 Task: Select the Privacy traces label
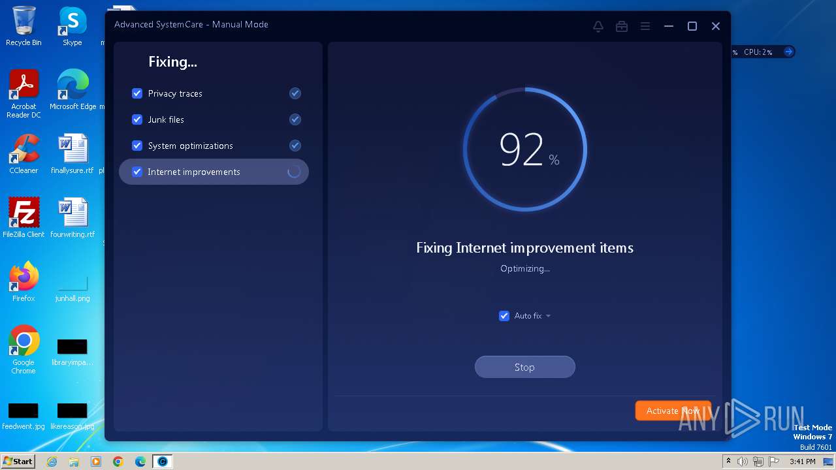coord(175,93)
